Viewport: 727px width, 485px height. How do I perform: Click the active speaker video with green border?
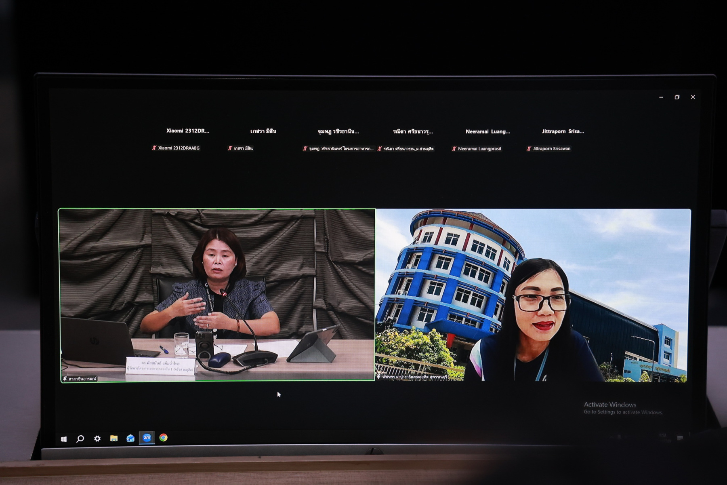(217, 295)
